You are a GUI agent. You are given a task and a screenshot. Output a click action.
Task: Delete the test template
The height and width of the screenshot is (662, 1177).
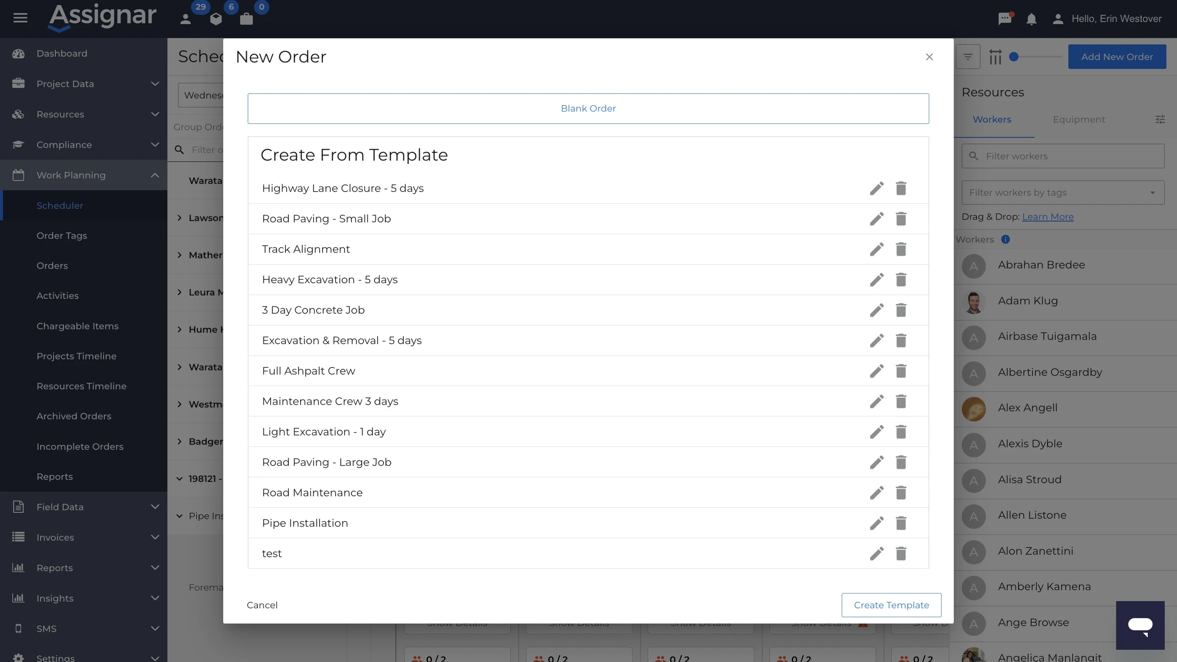[x=901, y=553]
